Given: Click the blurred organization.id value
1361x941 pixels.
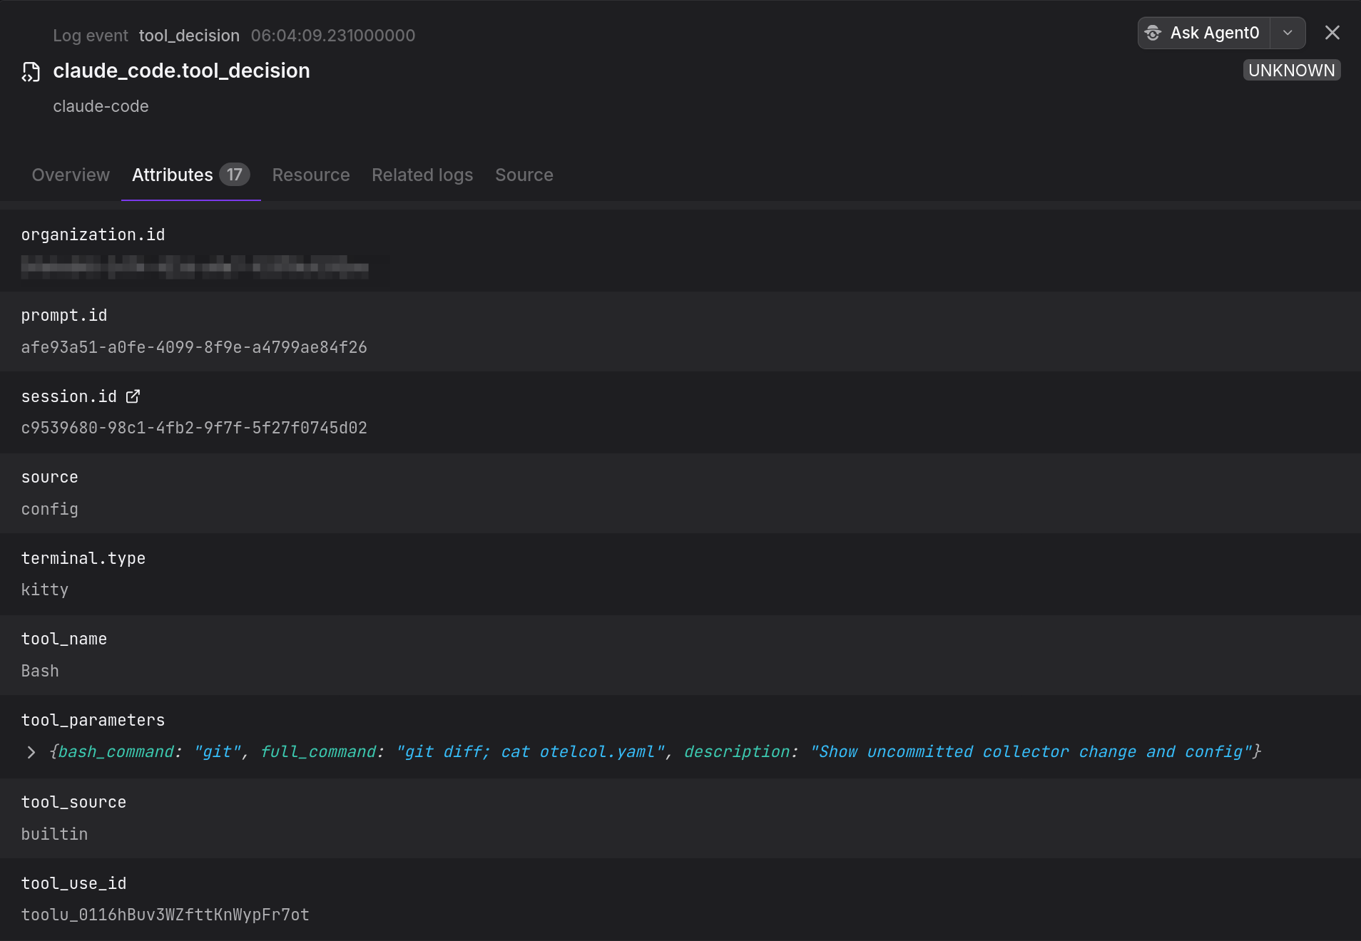Looking at the screenshot, I should click(195, 267).
